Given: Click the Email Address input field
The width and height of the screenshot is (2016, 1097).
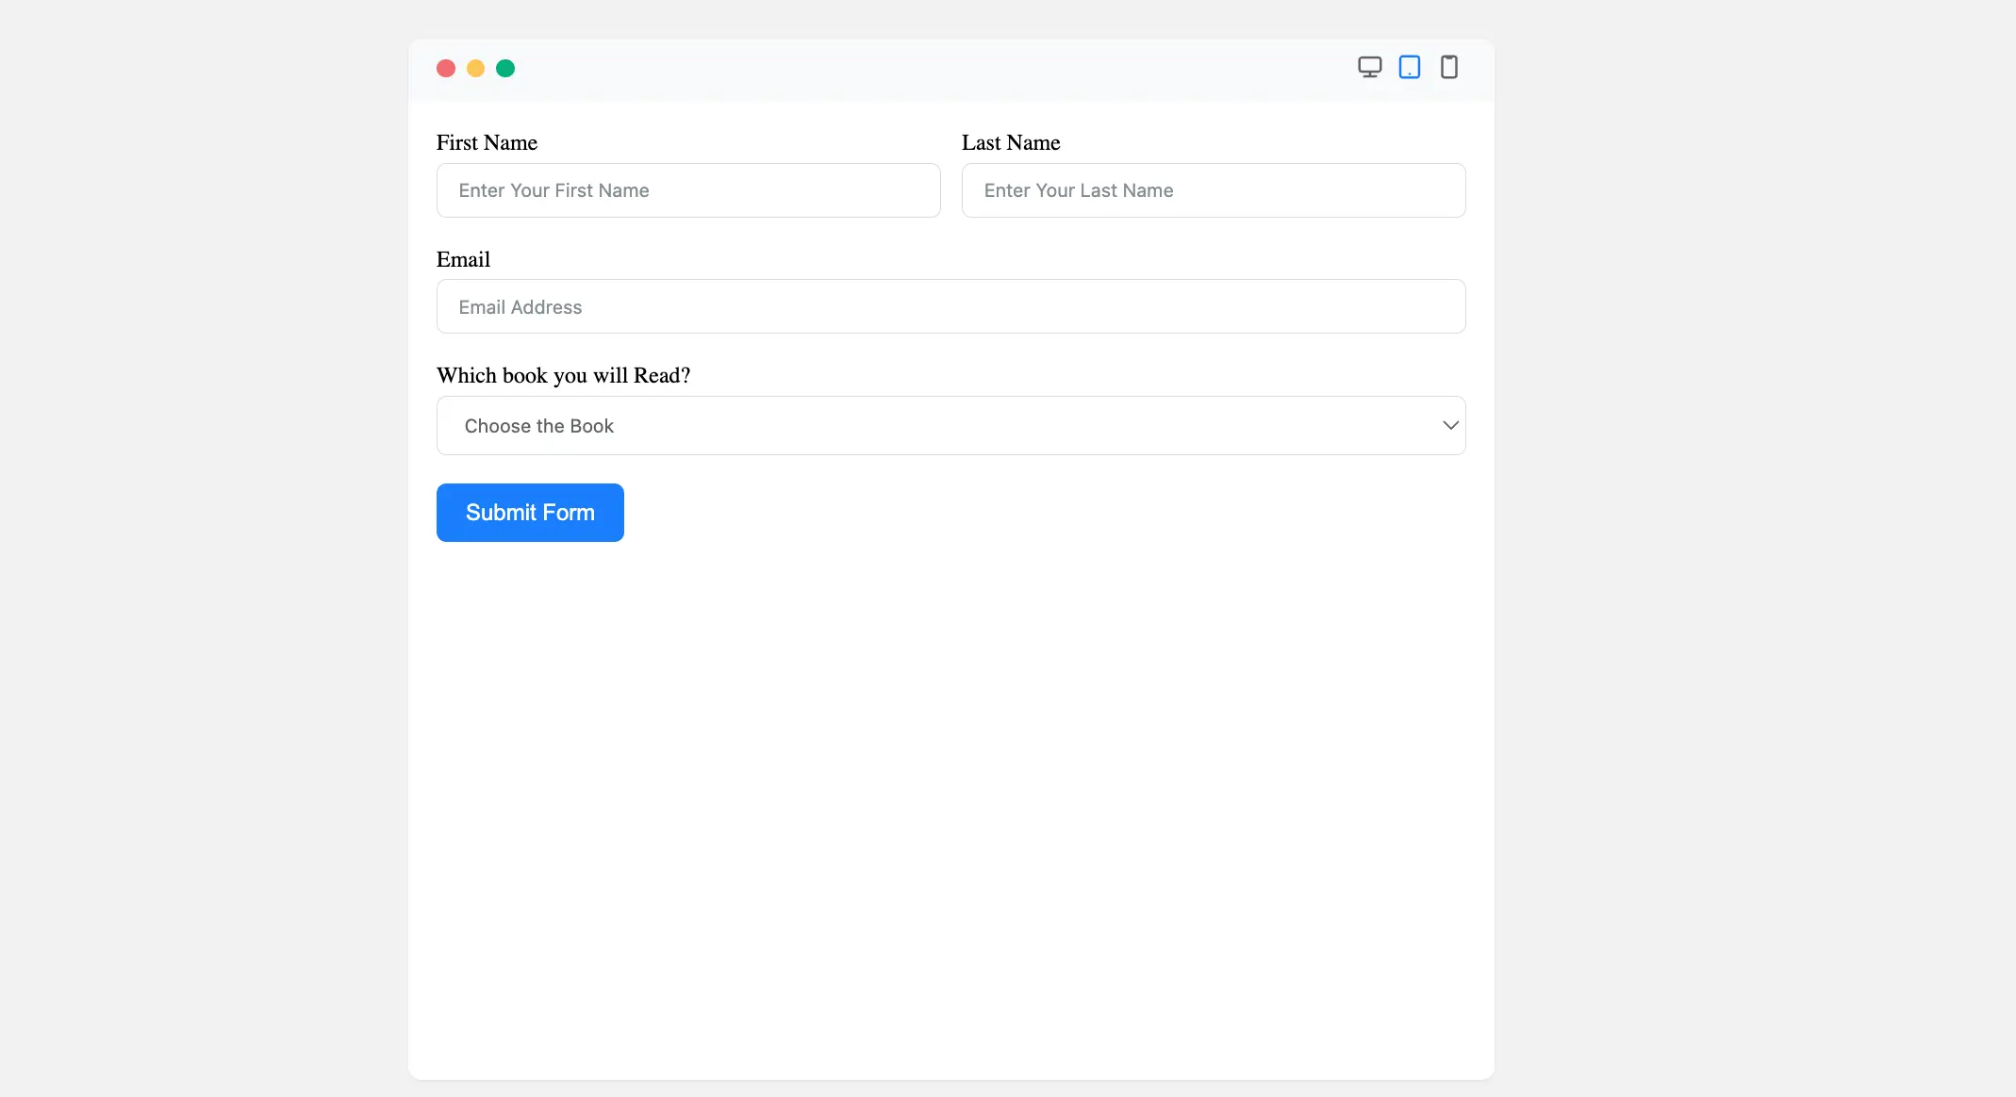Looking at the screenshot, I should coord(950,306).
